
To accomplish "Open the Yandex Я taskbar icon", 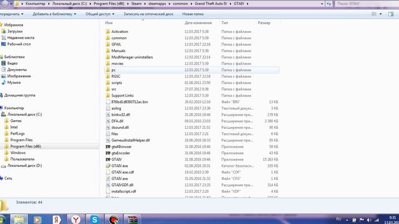I will point(57,219).
